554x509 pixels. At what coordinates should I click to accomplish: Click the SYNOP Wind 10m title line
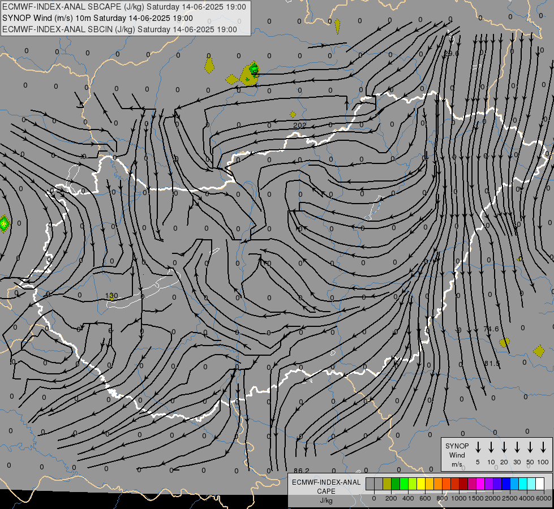tap(97, 18)
